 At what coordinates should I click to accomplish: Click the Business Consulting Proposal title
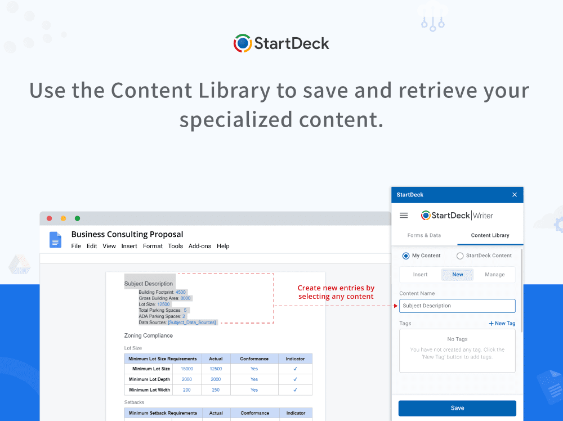[x=127, y=234]
